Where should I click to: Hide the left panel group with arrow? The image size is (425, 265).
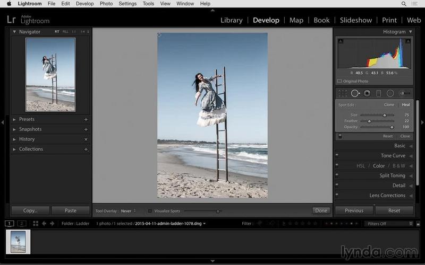click(3, 122)
